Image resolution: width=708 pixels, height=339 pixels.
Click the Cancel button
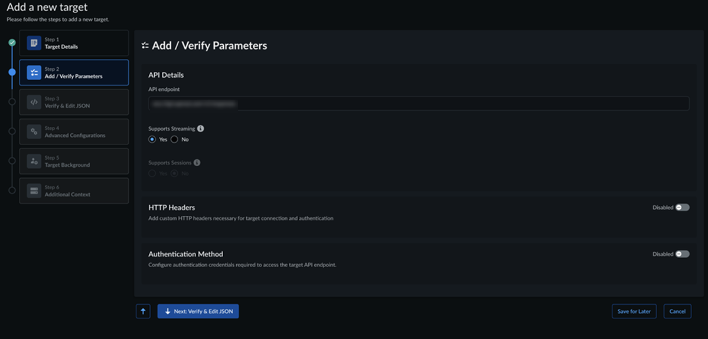tap(677, 311)
